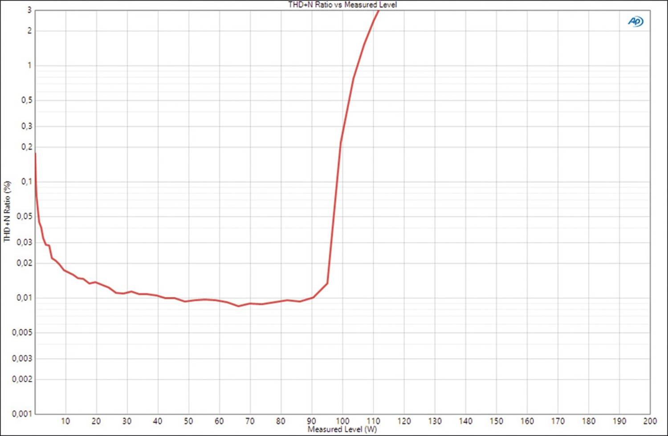The width and height of the screenshot is (668, 436).
Task: Click the y-axis tick label '0,05'
Action: (x=24, y=217)
